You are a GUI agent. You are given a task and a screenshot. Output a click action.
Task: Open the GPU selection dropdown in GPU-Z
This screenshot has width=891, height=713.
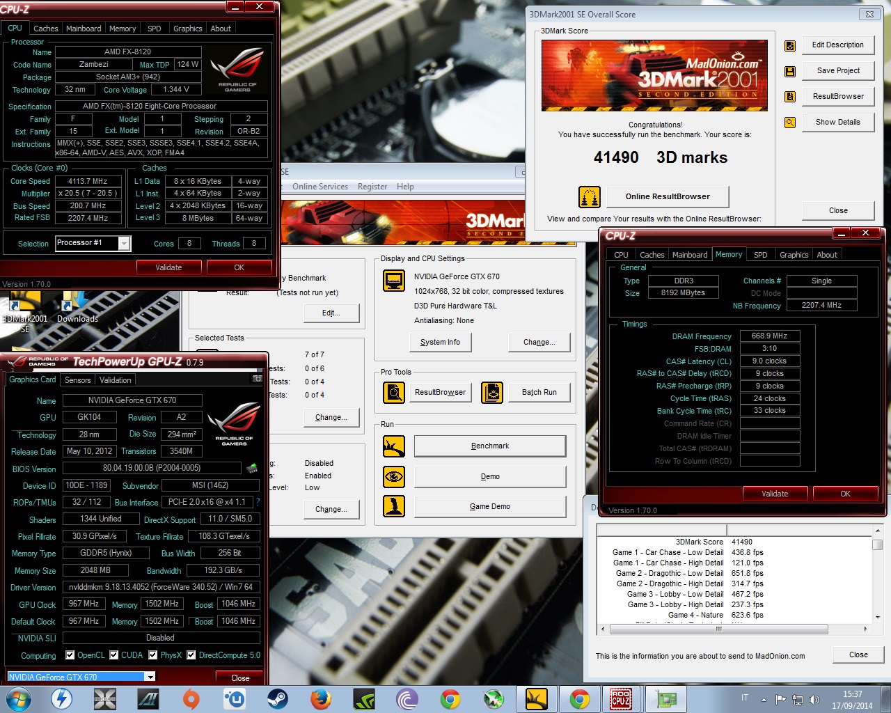click(150, 677)
